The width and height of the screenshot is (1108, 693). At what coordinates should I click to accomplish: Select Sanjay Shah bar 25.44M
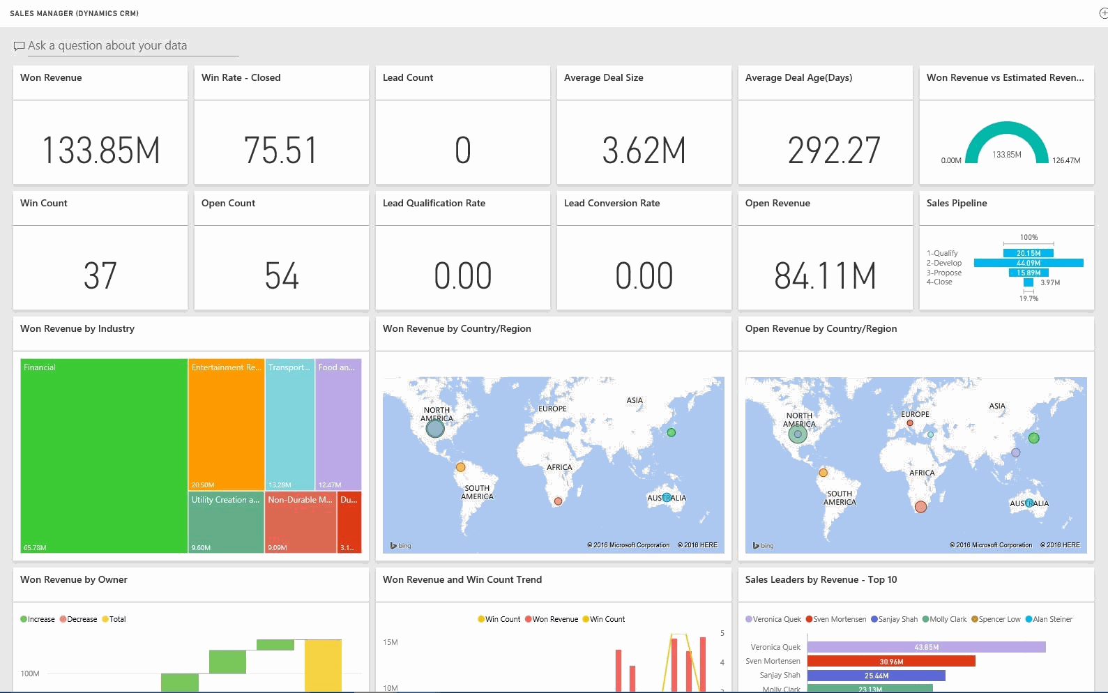click(876, 675)
